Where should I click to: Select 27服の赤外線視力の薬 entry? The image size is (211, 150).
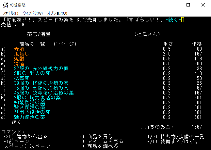coord(41,68)
